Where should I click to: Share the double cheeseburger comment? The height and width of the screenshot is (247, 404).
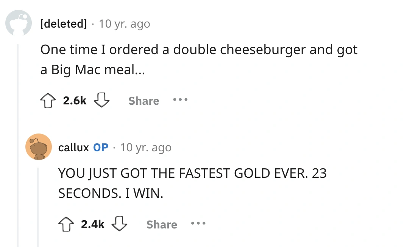pos(144,101)
